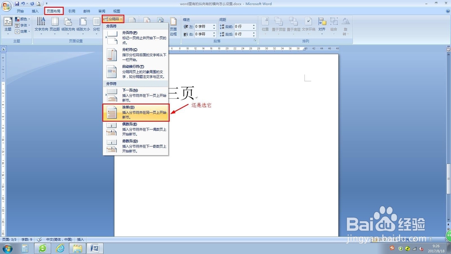451x254 pixels.
Task: Choose the 分页符(P) page break option
Action: [136, 37]
